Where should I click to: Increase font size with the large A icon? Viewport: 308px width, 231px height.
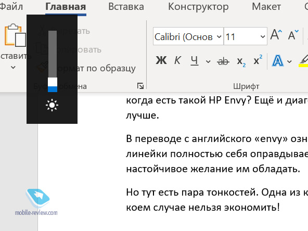click(276, 35)
